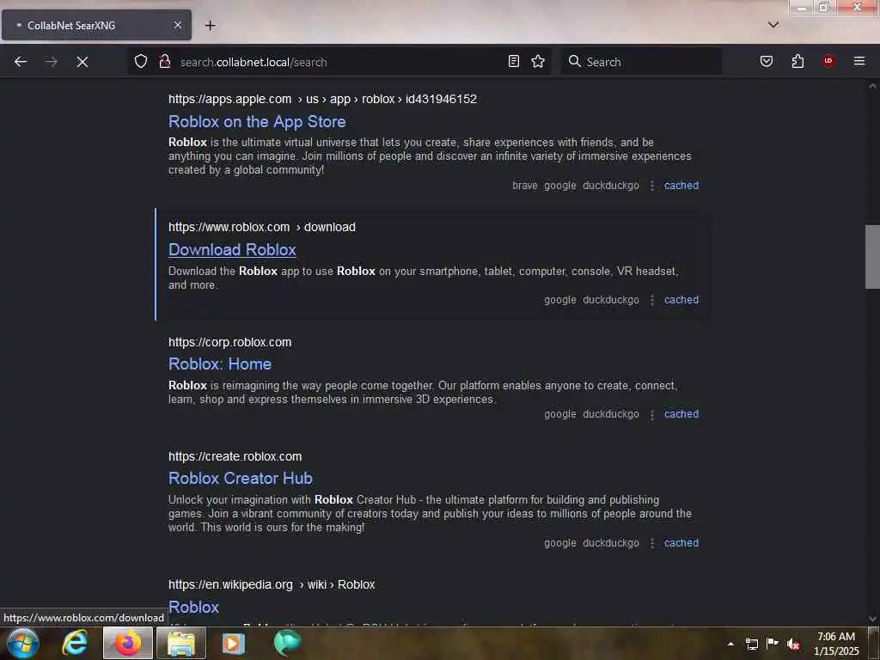Stop loading the current page
The width and height of the screenshot is (880, 660).
pyautogui.click(x=82, y=62)
